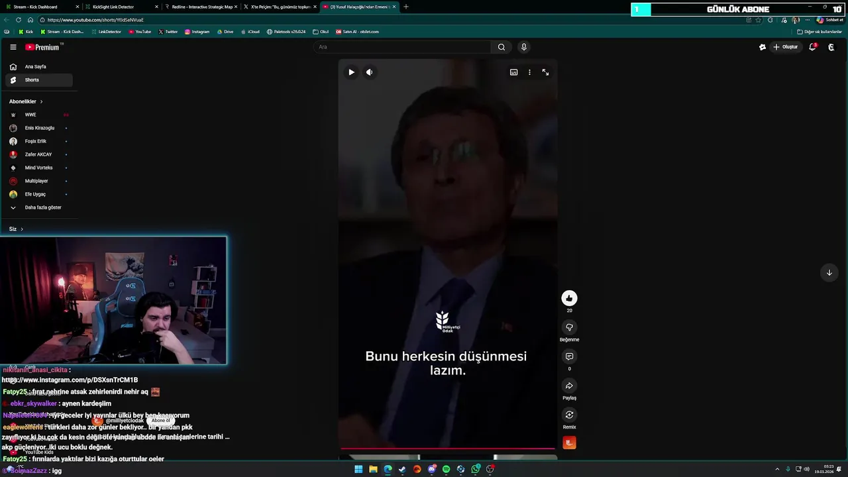Reload the page in the browser
This screenshot has height=477, width=848.
pyautogui.click(x=18, y=20)
